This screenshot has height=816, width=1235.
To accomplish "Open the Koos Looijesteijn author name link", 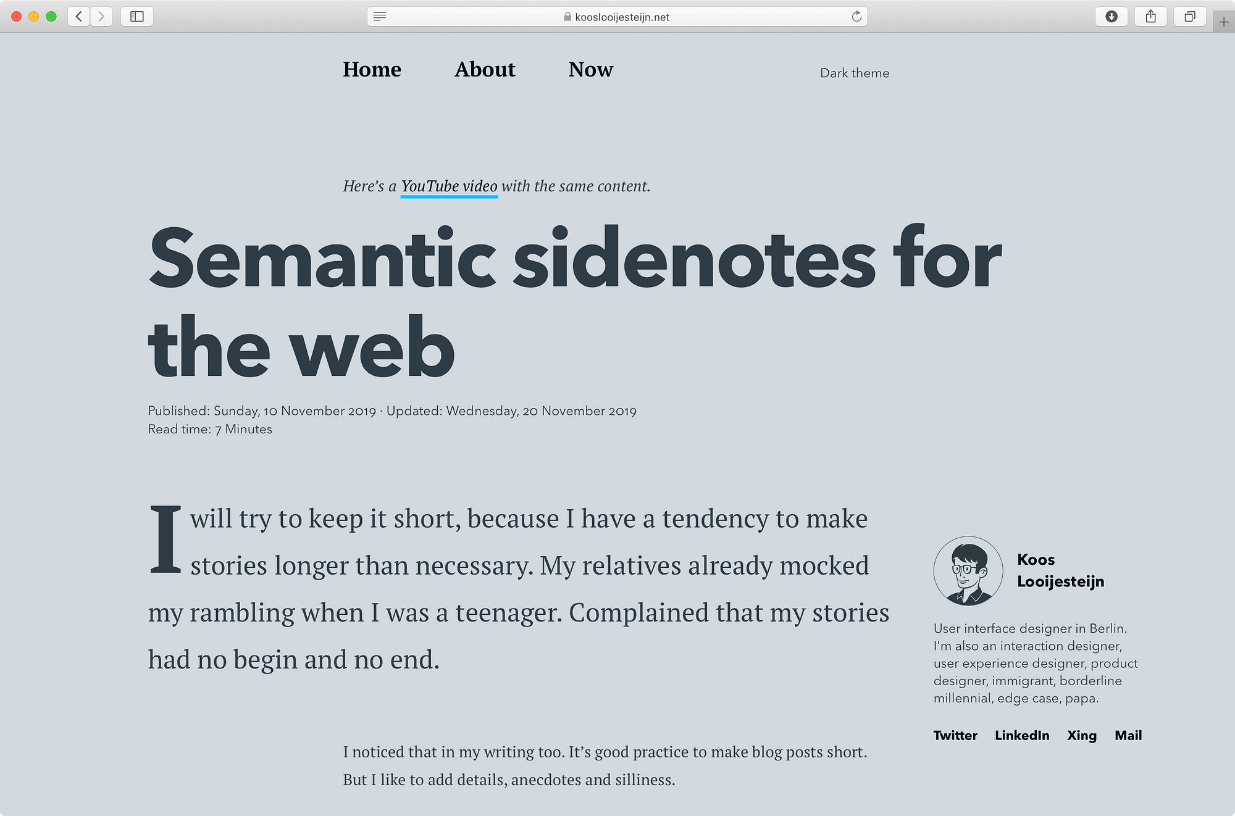I will [x=1060, y=570].
